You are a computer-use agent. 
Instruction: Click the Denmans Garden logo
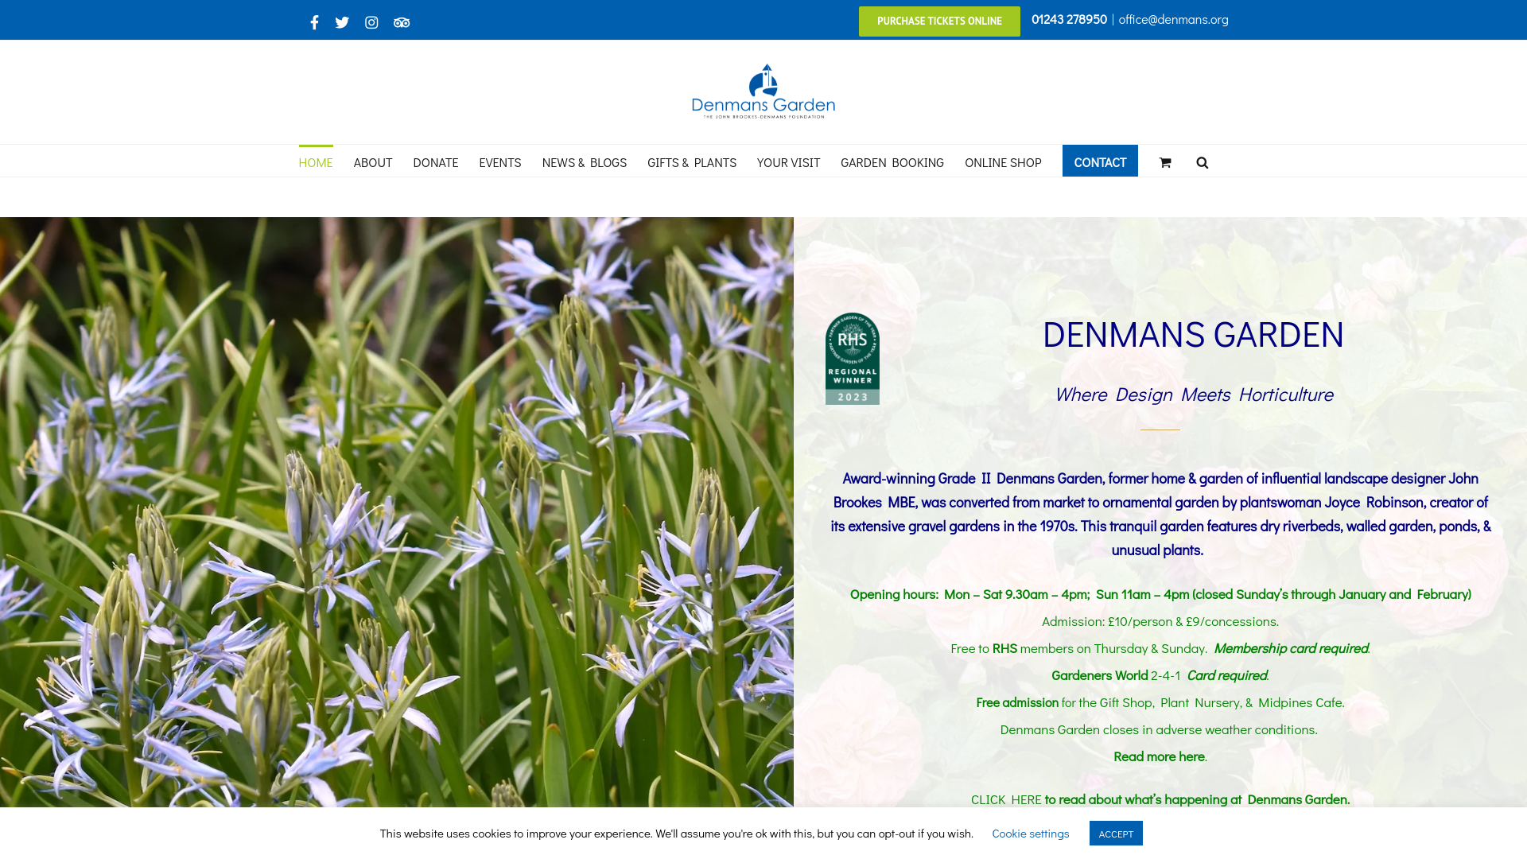[763, 91]
